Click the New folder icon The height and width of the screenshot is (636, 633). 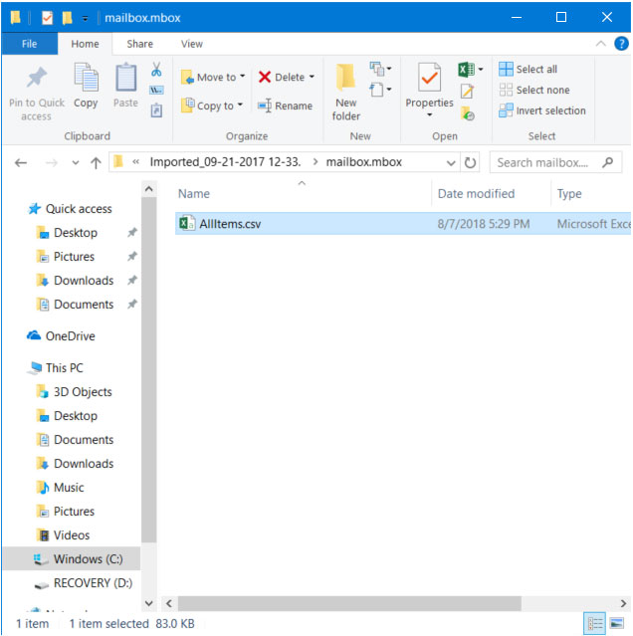click(x=346, y=77)
